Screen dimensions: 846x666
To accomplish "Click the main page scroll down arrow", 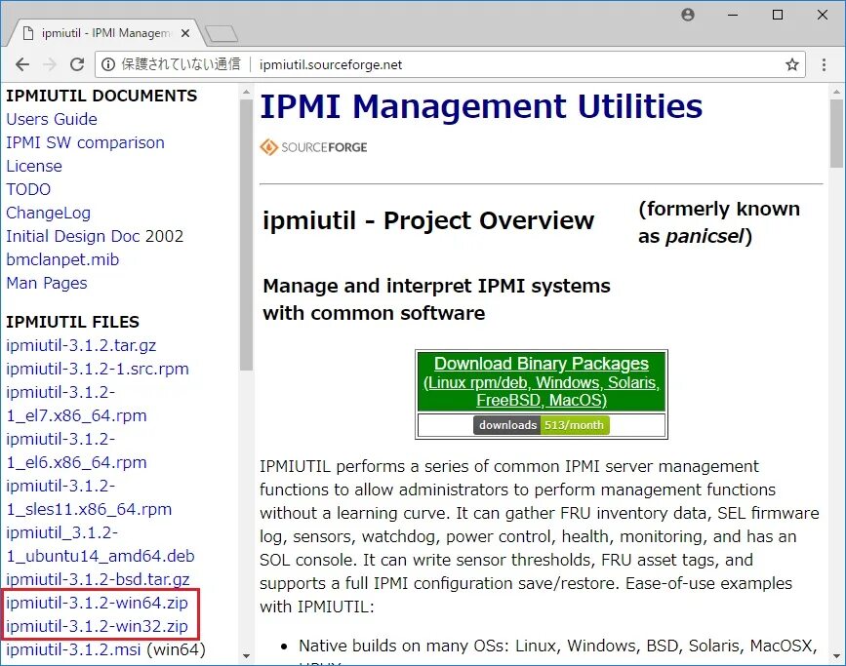I will point(836,656).
